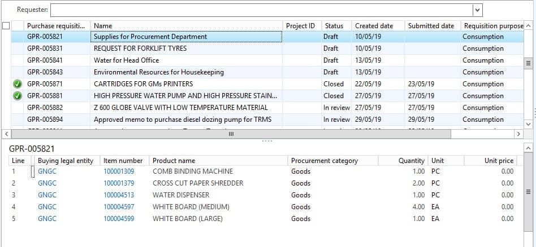Image resolution: width=536 pixels, height=247 pixels.
Task: Sort by the Created date column header
Action: [374, 26]
